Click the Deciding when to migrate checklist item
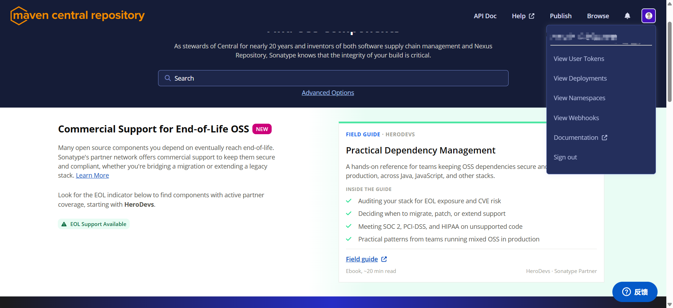 tap(432, 214)
